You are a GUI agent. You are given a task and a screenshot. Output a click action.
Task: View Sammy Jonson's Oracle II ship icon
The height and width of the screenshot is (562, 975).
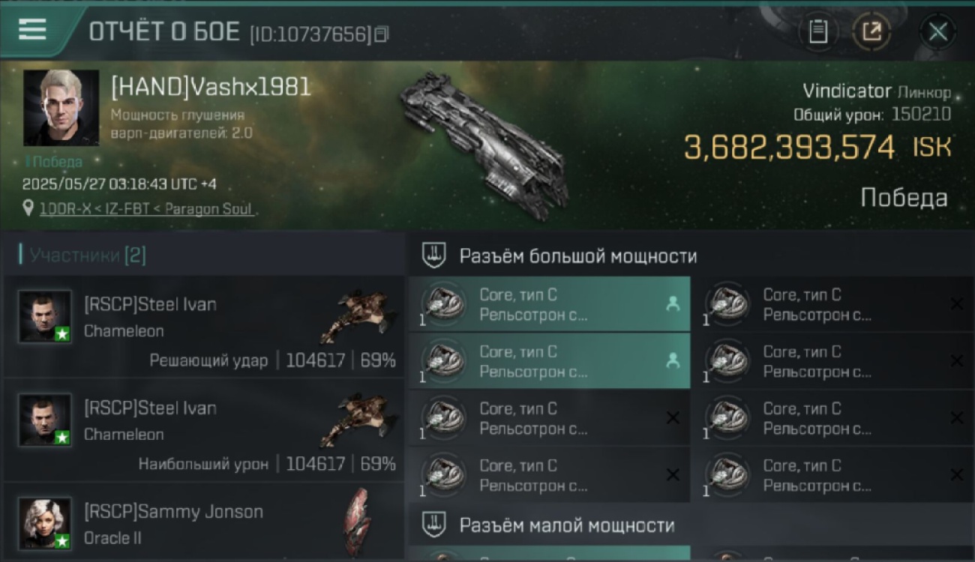point(357,522)
